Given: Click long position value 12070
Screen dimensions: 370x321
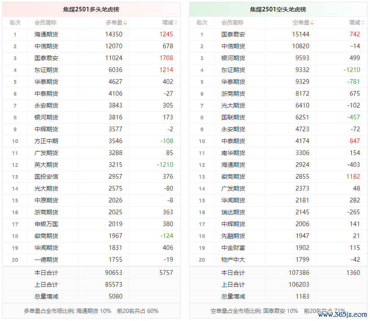Looking at the screenshot, I should pos(114,46).
